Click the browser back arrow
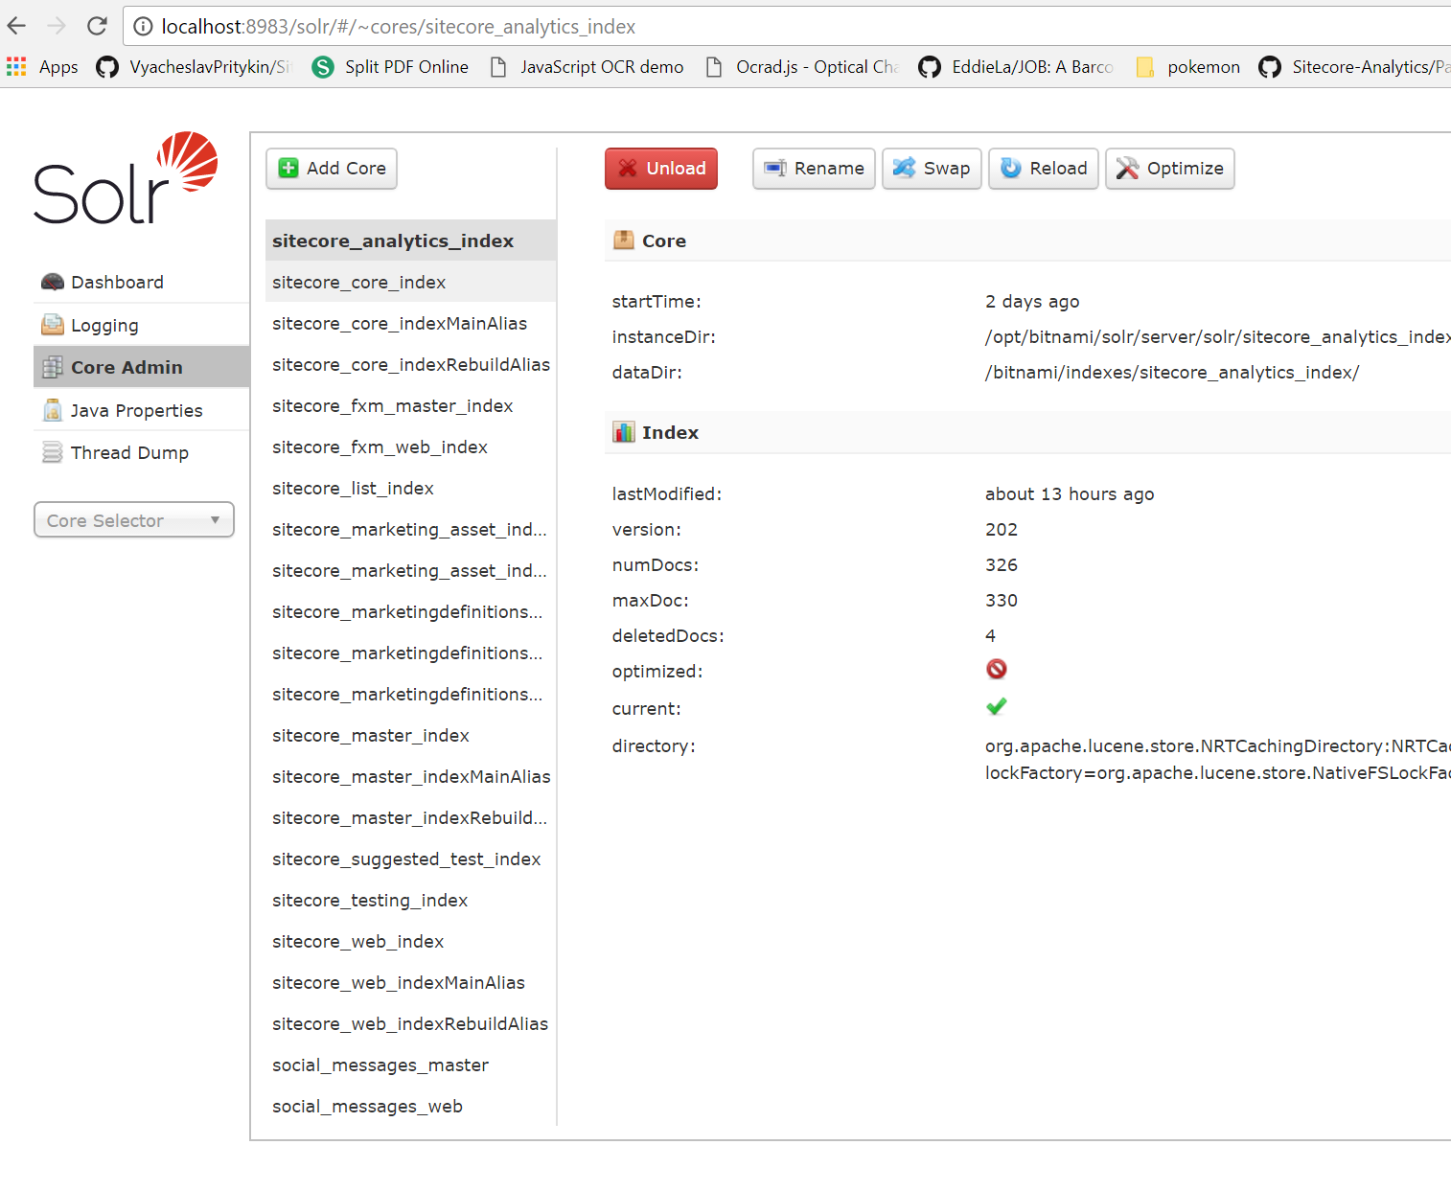 [x=17, y=26]
